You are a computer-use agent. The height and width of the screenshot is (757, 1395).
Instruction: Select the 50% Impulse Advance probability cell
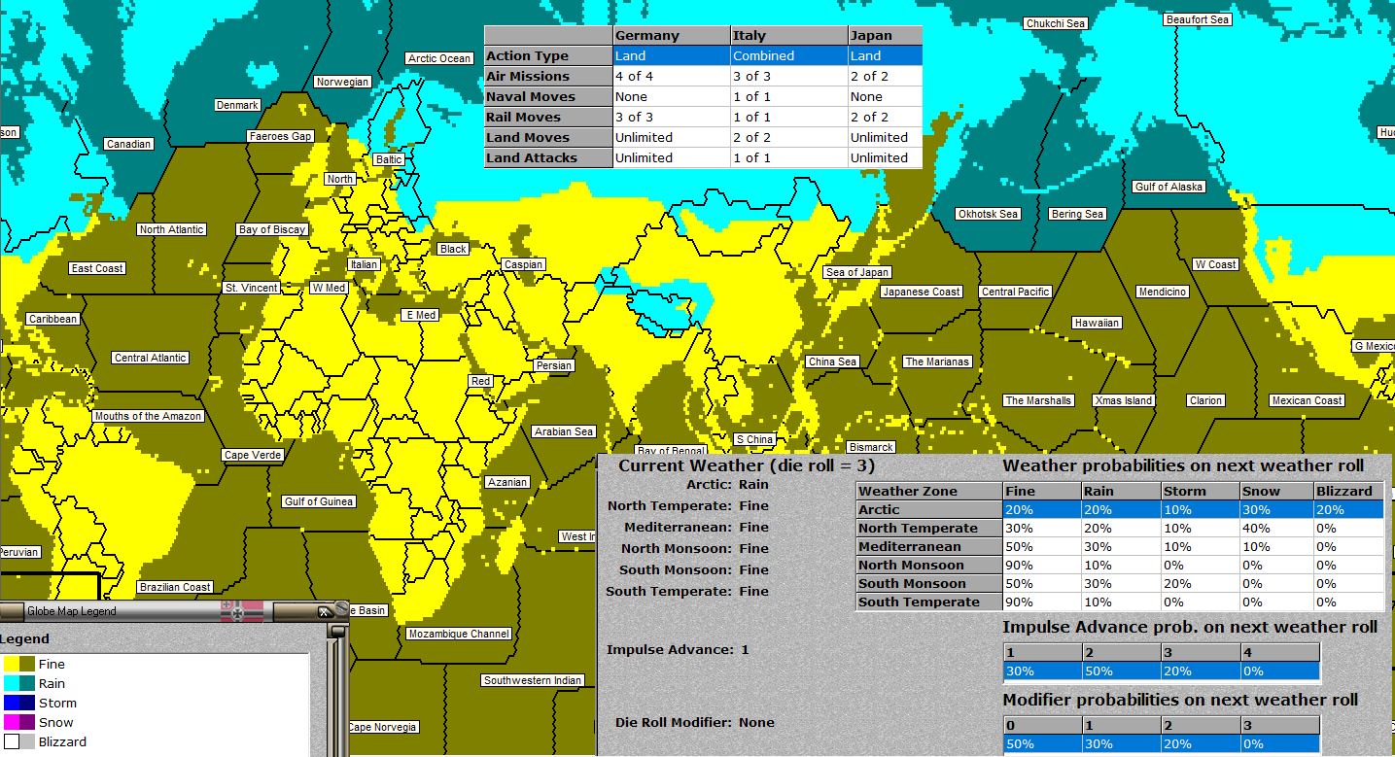[1122, 671]
